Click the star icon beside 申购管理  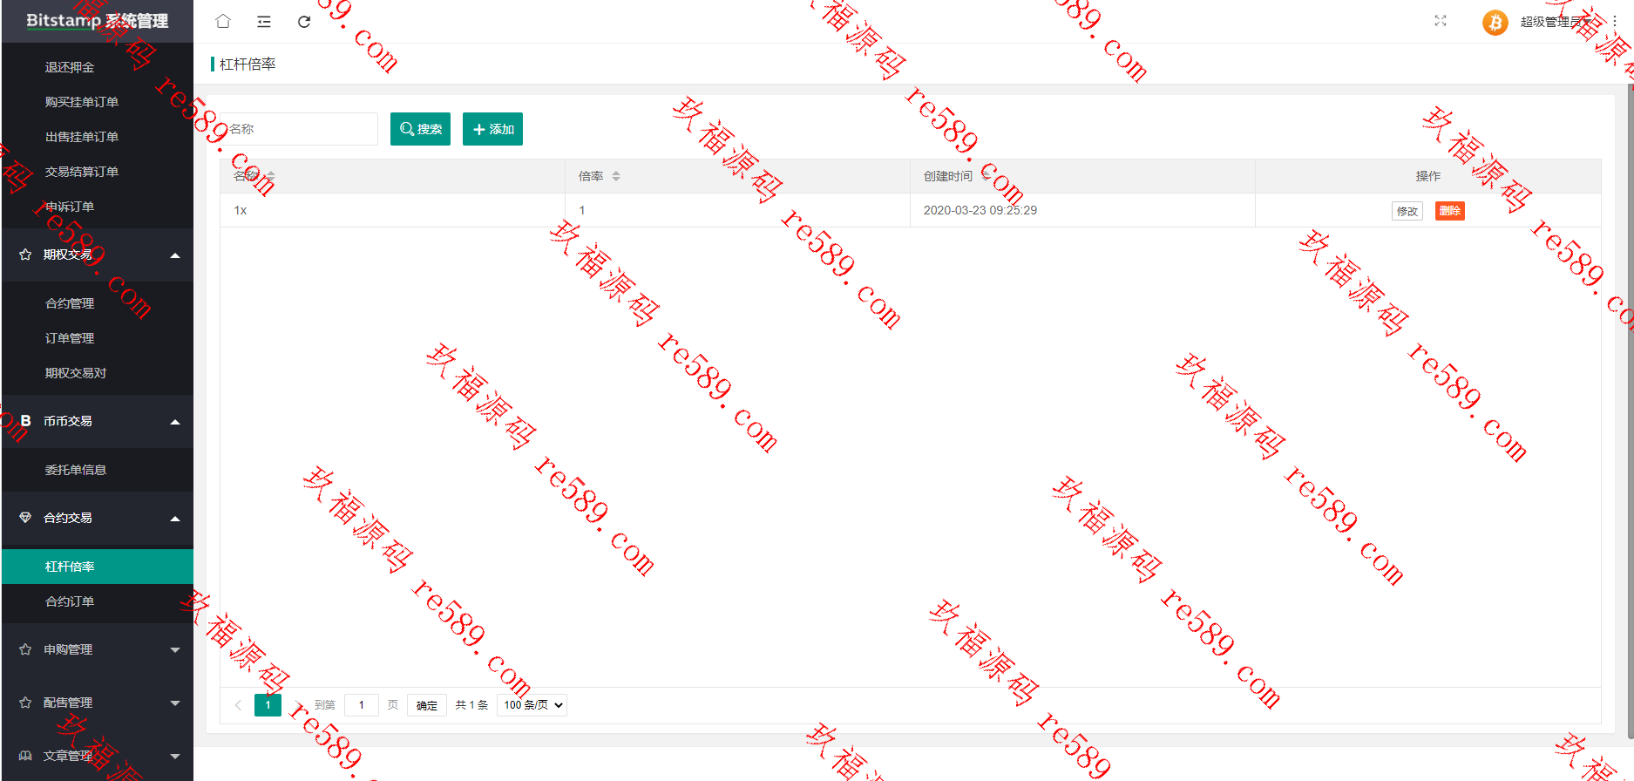tap(25, 649)
